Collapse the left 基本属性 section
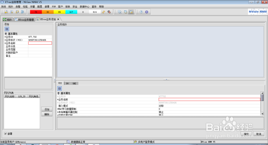Viewport: 268px width, 145px height. coord(6,34)
